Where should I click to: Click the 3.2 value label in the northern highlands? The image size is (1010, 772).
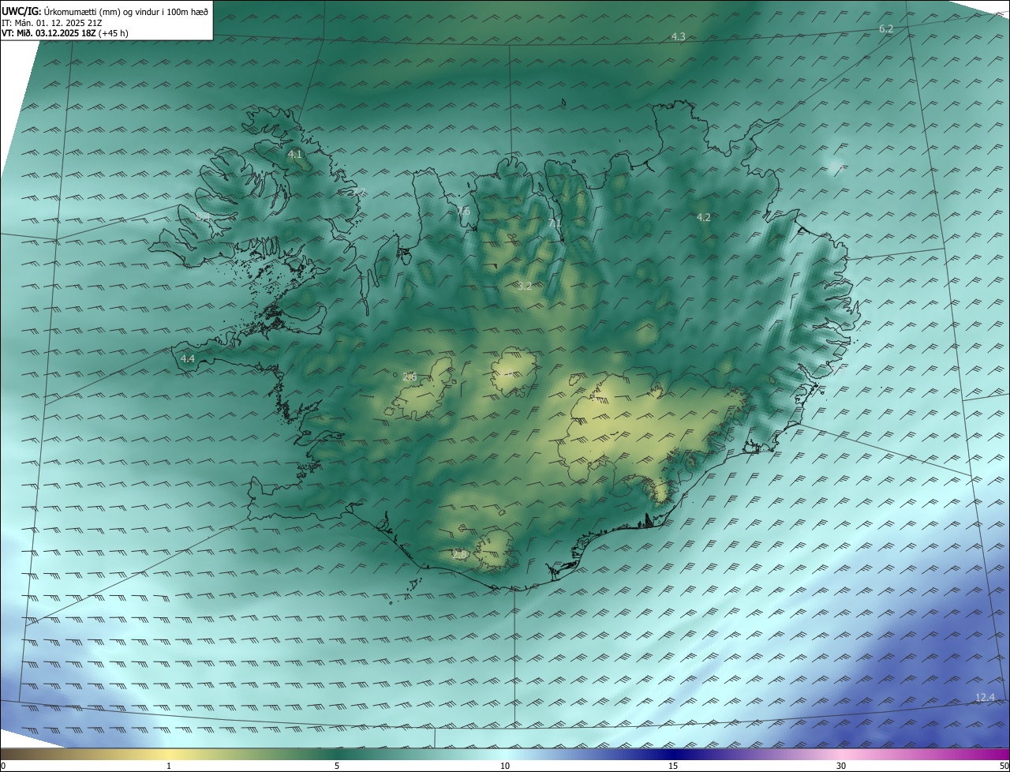coord(525,286)
